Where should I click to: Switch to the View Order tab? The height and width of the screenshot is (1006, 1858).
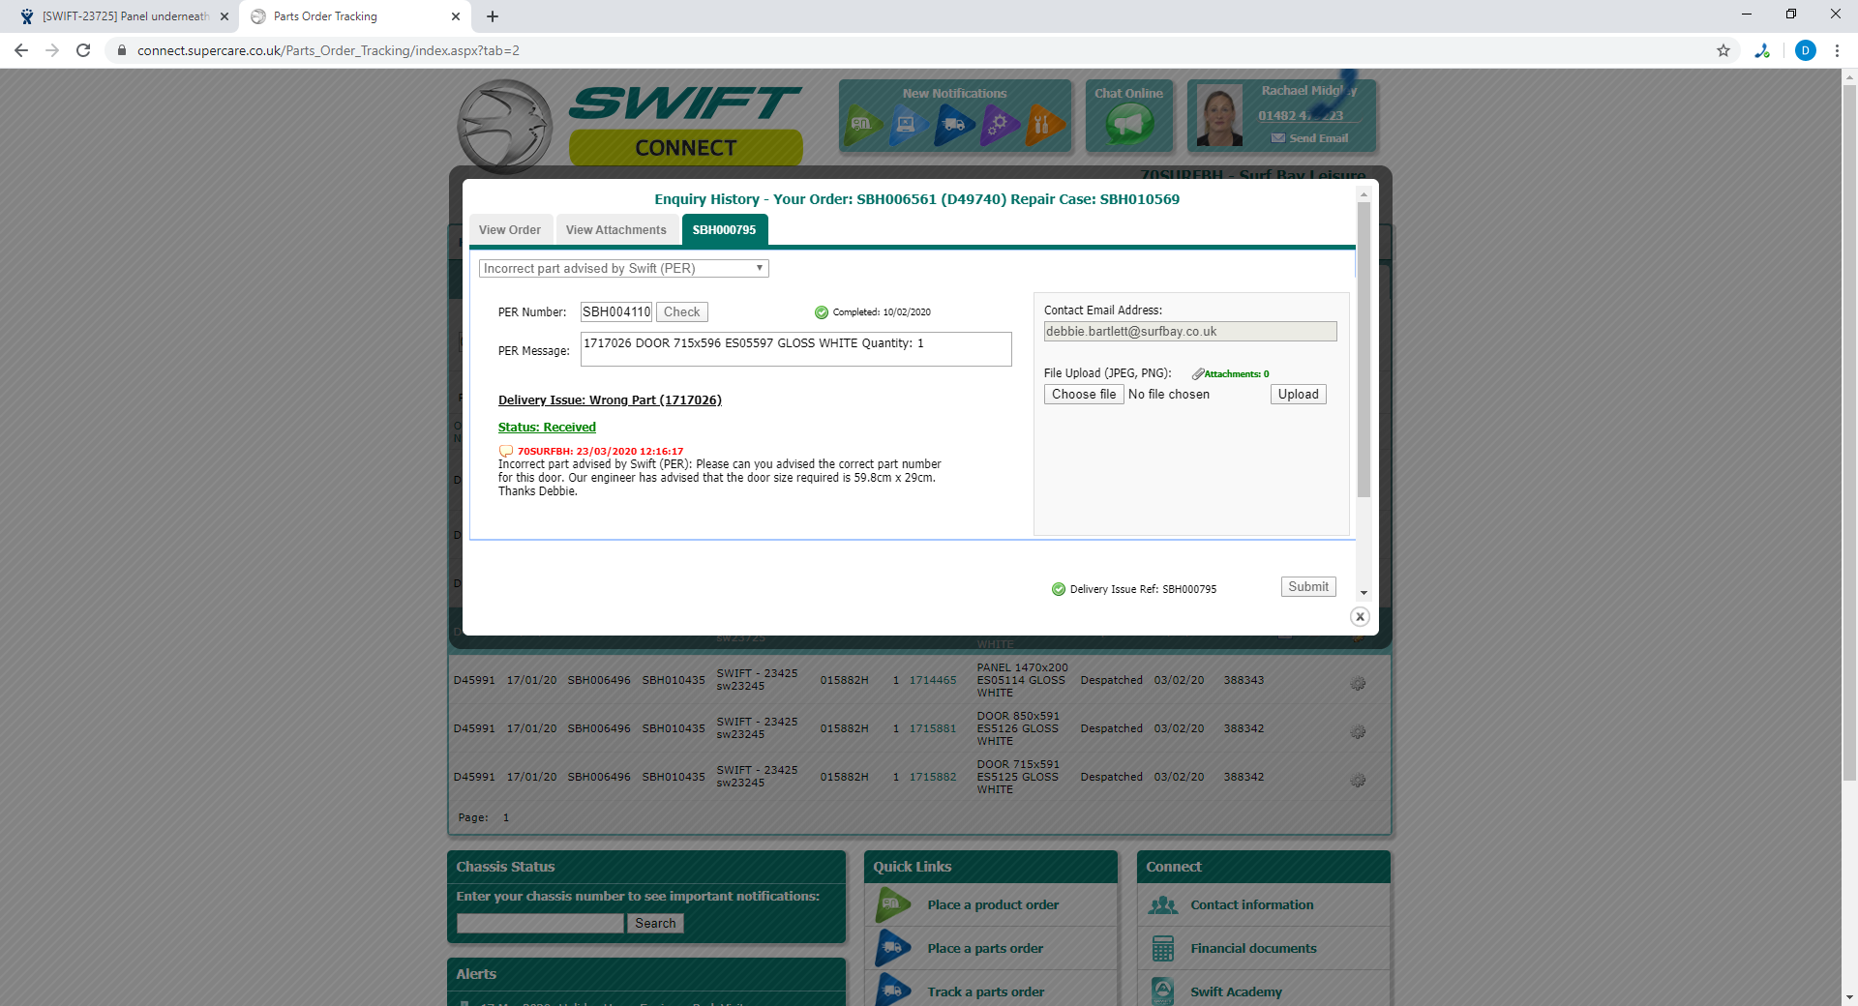click(x=510, y=230)
